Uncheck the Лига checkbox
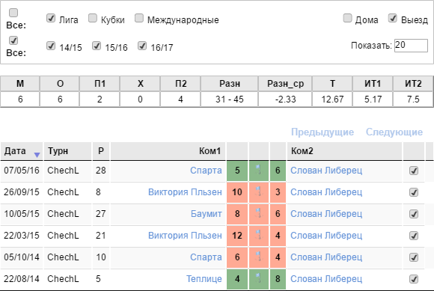Image resolution: width=434 pixels, height=291 pixels. tap(51, 18)
